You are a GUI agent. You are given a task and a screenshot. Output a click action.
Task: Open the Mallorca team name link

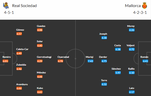133,6
